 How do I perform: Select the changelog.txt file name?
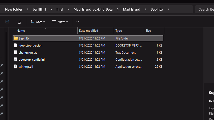pyautogui.click(x=28, y=53)
